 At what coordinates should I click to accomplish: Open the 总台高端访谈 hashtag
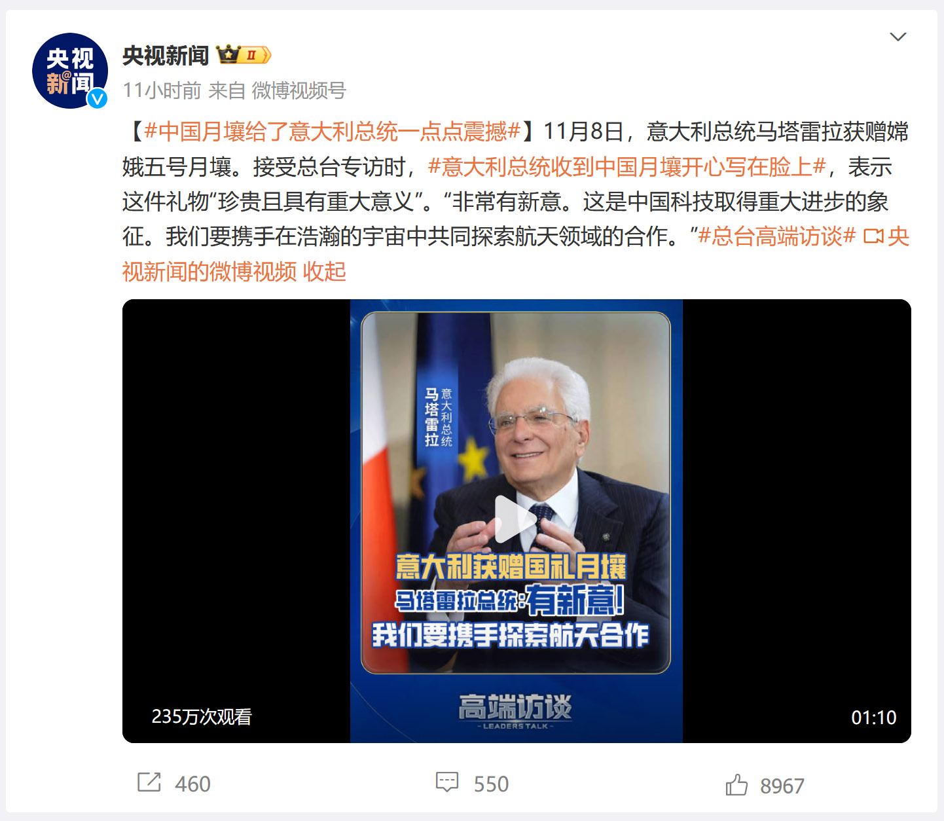pos(776,236)
